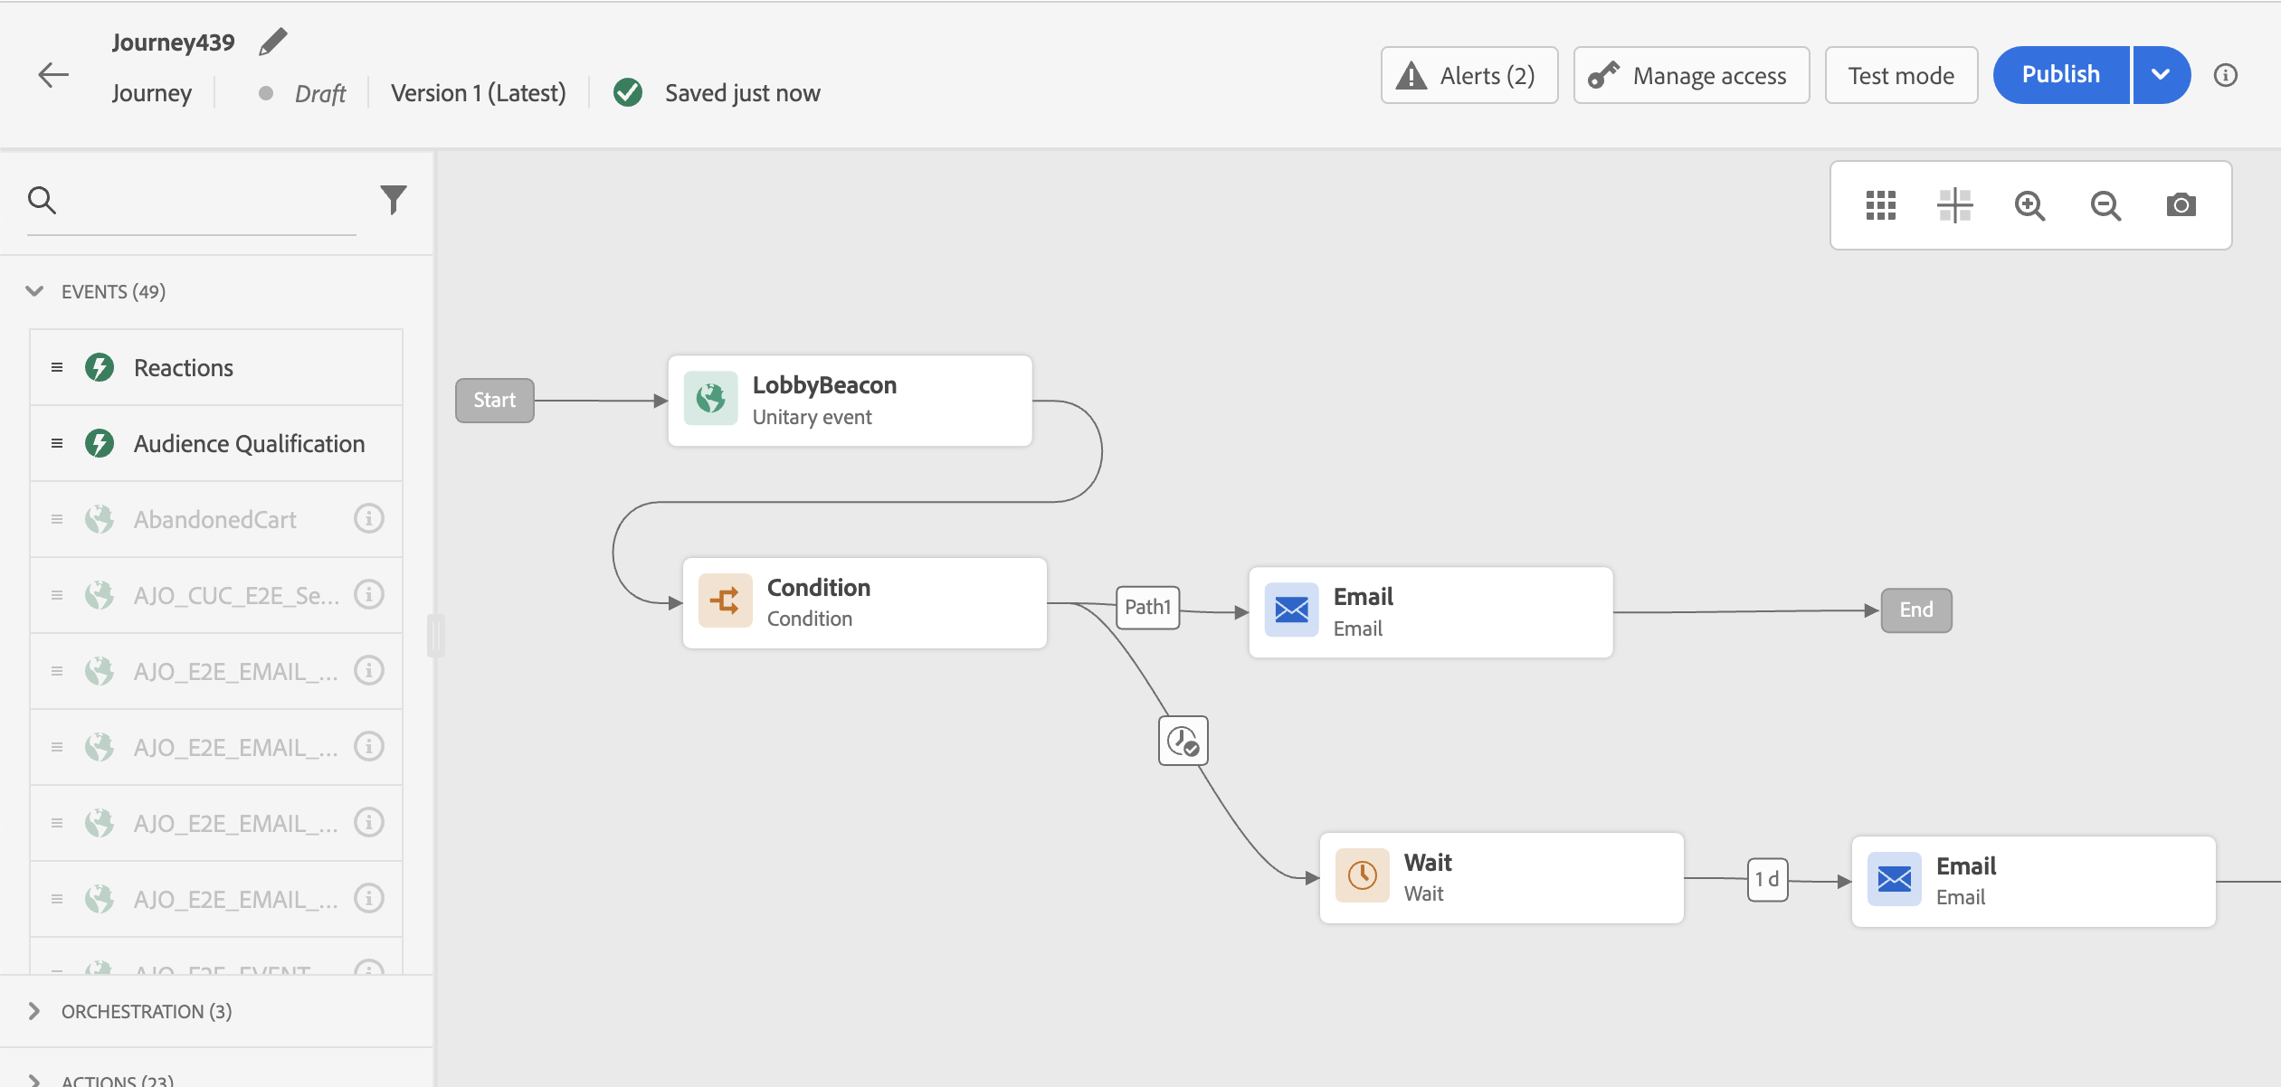Click the Test mode button

tap(1901, 75)
